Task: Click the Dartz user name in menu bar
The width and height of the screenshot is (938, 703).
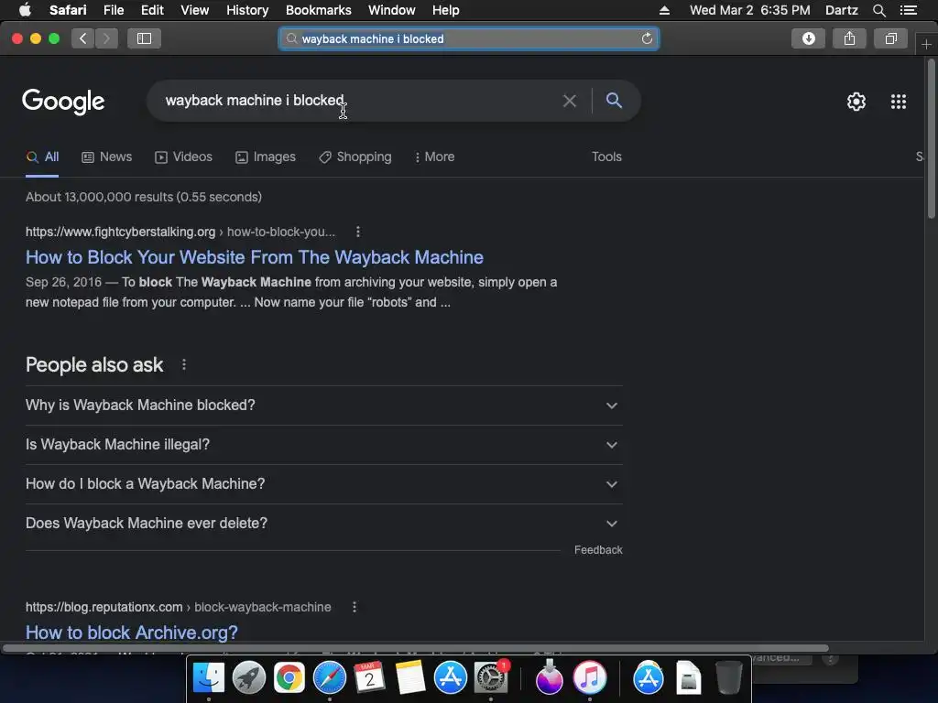Action: click(x=841, y=10)
